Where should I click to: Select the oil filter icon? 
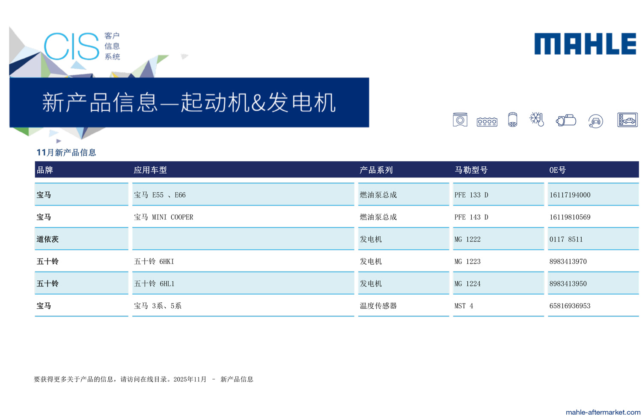tap(512, 120)
